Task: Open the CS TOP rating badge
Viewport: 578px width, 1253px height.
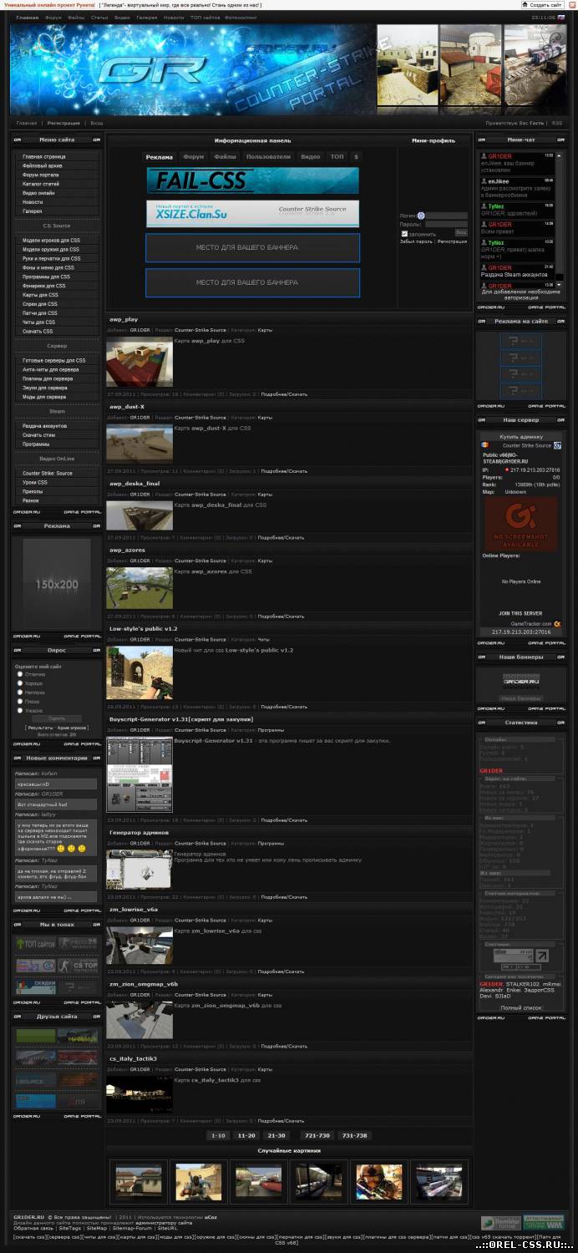Action: pos(78,966)
